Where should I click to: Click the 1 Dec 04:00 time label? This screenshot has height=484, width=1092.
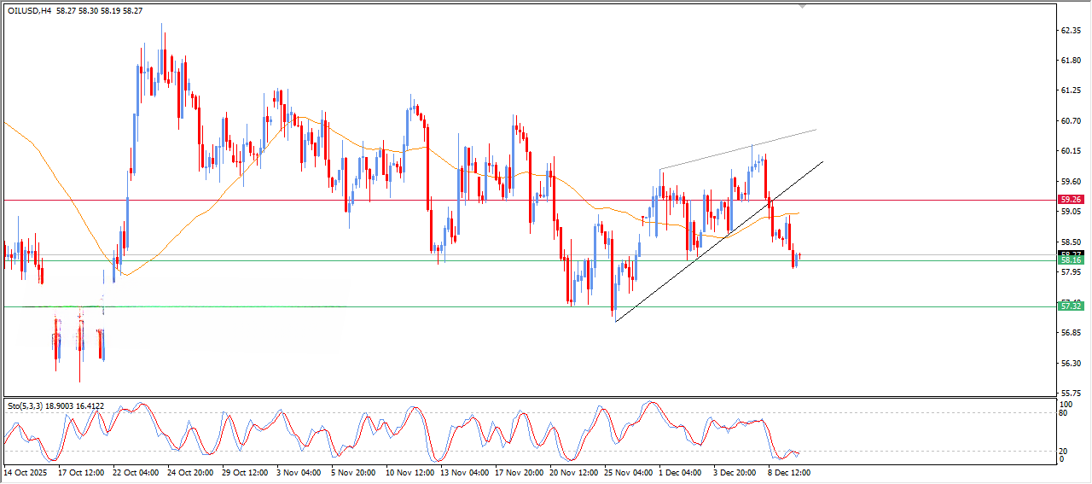[679, 472]
